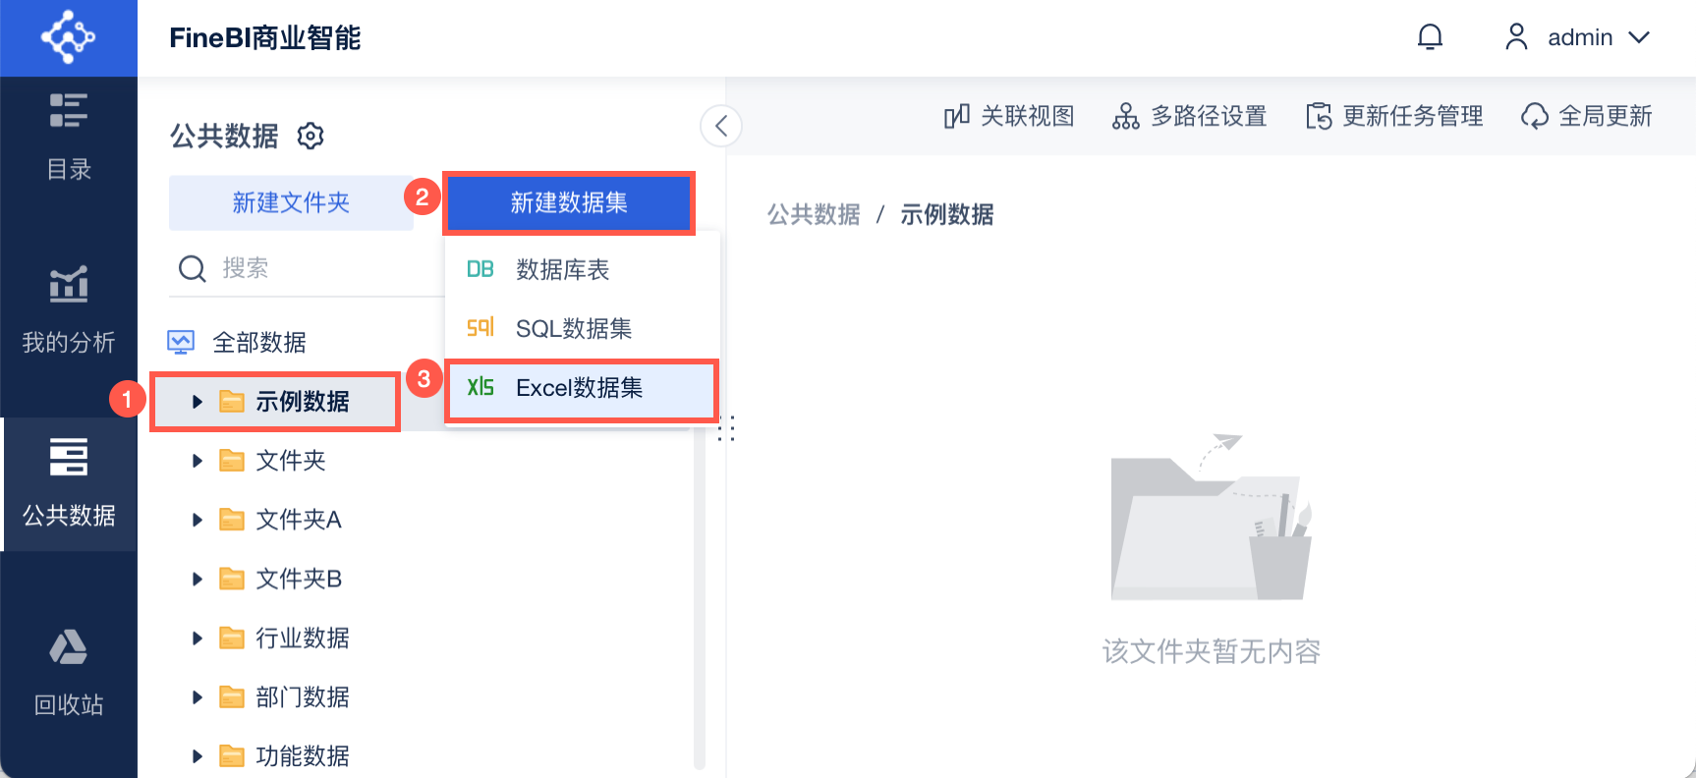Go to 目录 in the sidebar
1696x778 pixels.
[69, 135]
